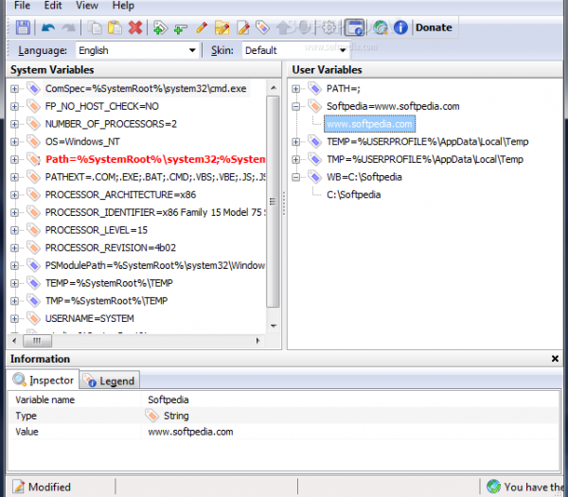Select NUMBER_OF_PROCESSORS=2 row
This screenshot has height=497, width=568.
111,124
